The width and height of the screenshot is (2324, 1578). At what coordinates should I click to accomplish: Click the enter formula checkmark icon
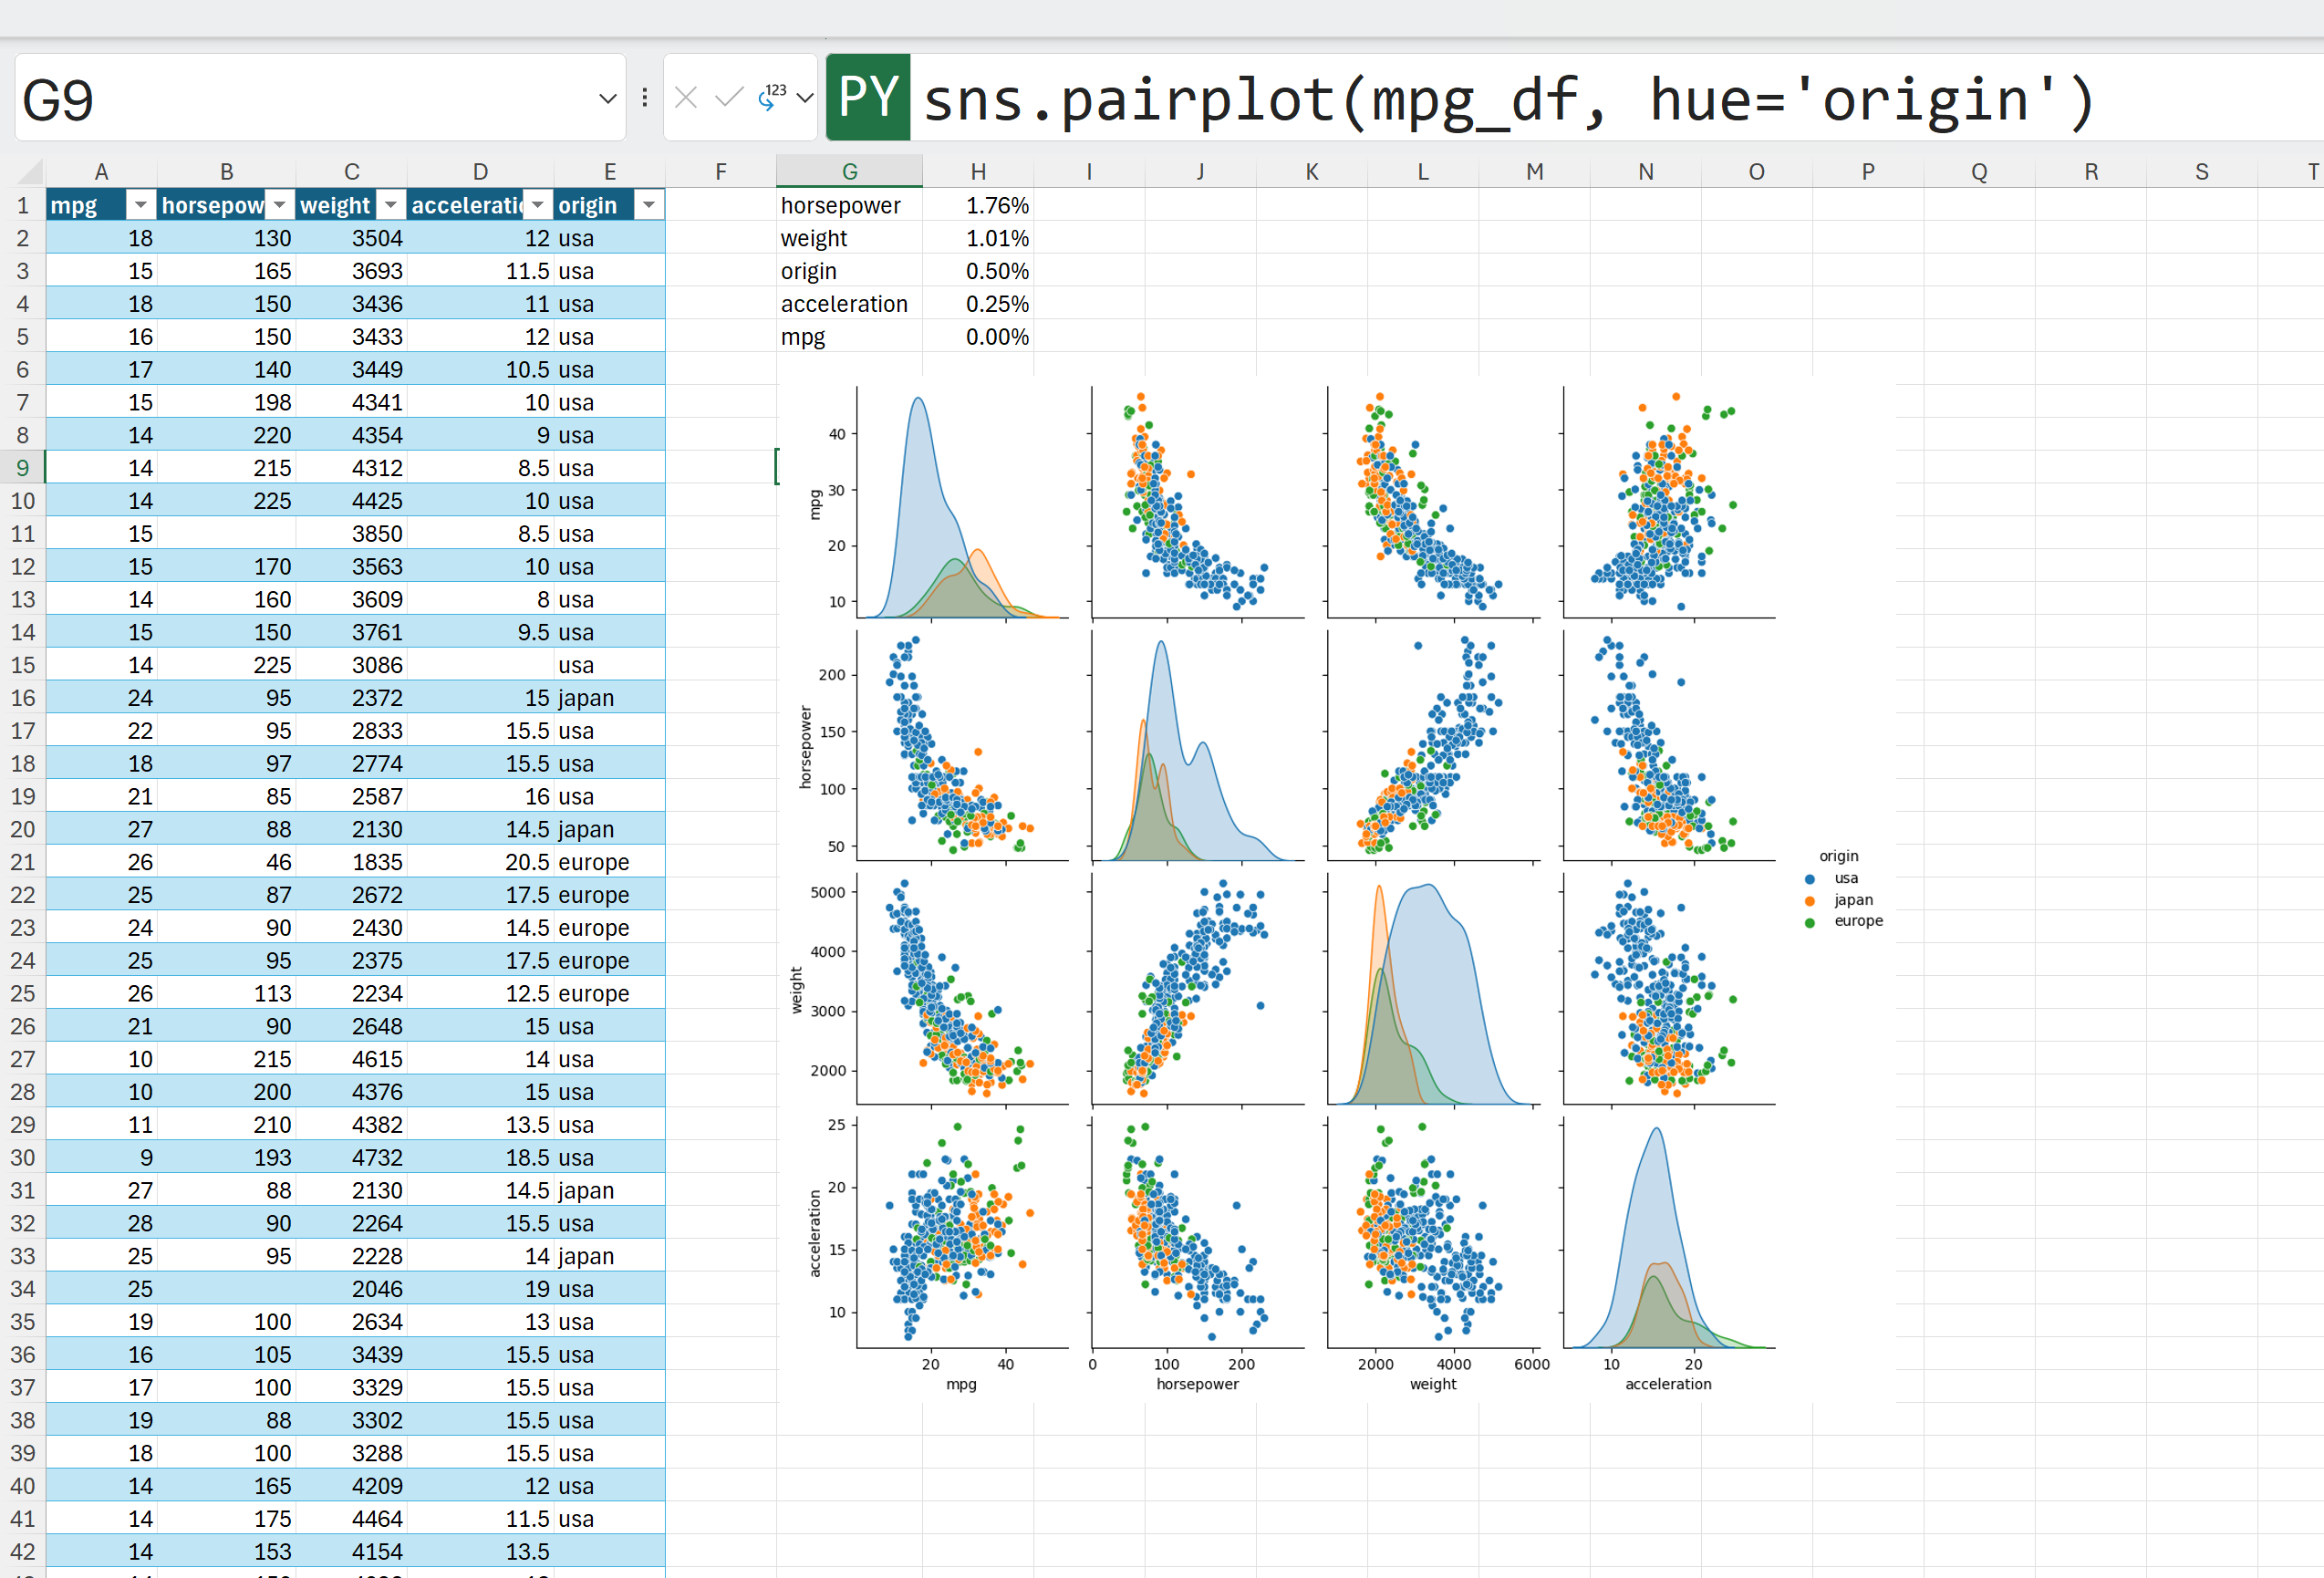click(x=729, y=98)
